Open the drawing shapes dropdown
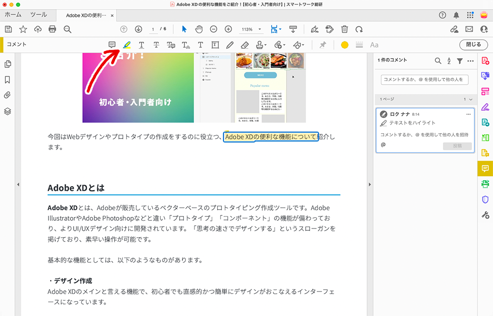The image size is (493, 316). 298,45
